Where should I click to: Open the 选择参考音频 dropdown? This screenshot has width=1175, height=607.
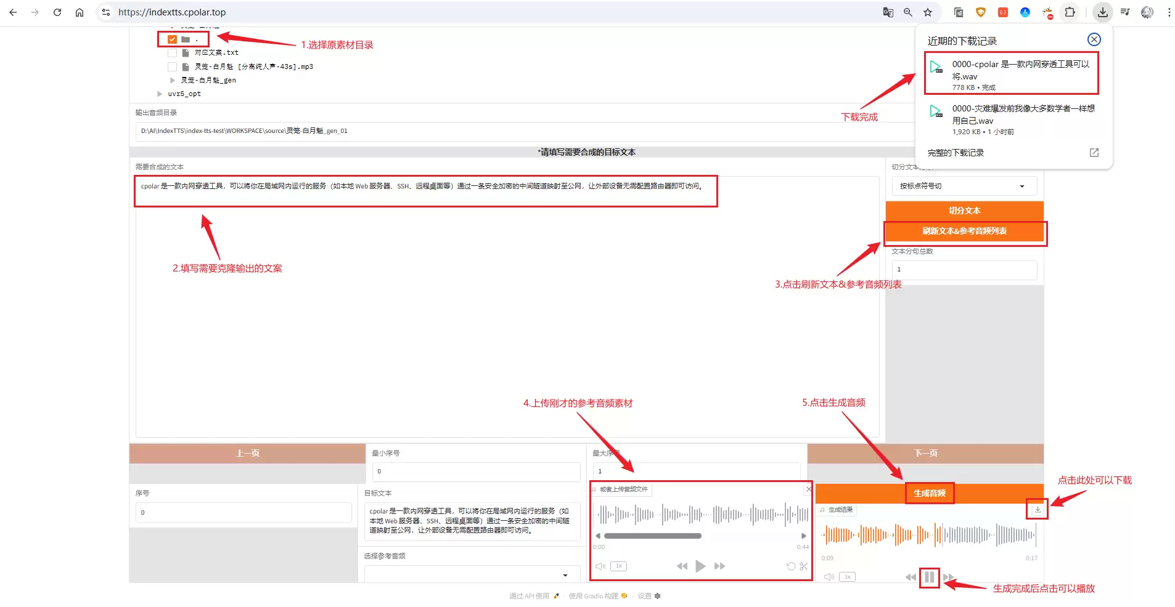click(x=472, y=574)
